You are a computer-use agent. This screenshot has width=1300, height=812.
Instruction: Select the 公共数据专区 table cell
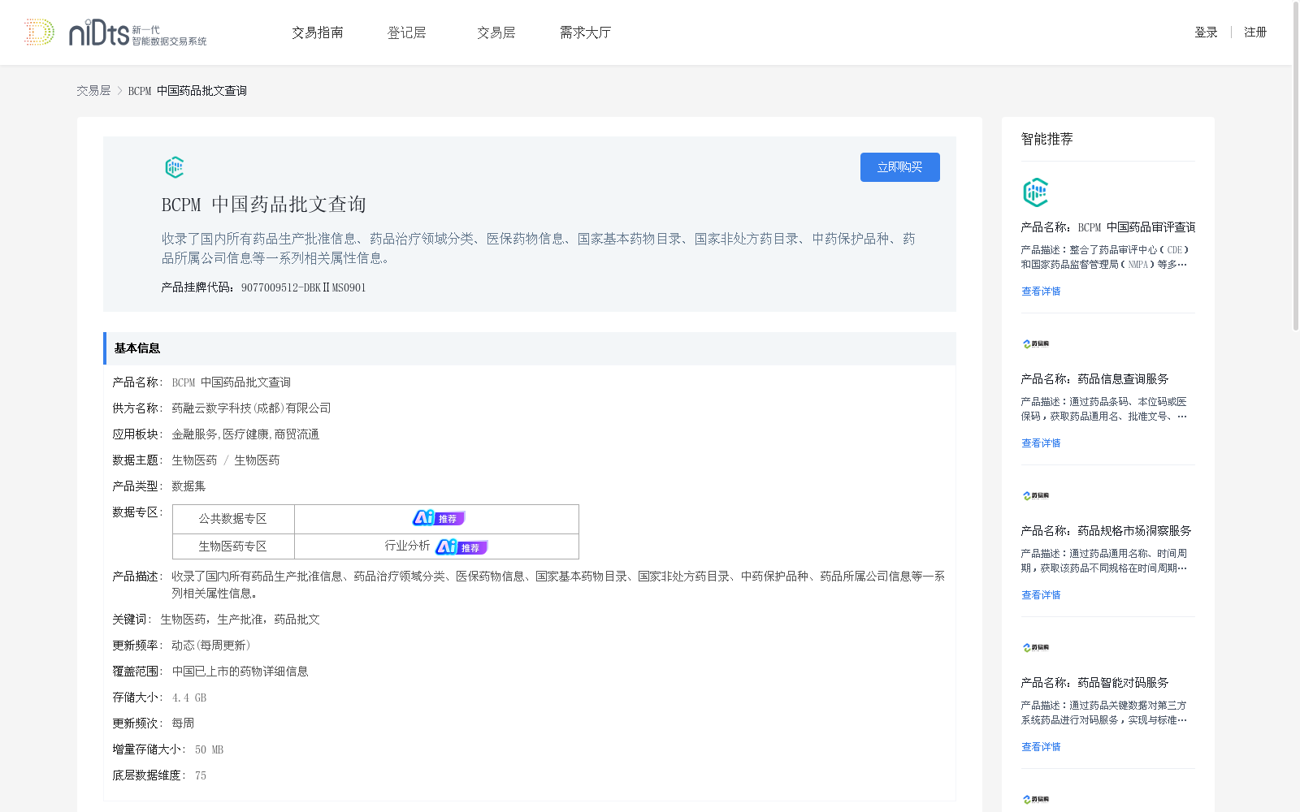(233, 519)
